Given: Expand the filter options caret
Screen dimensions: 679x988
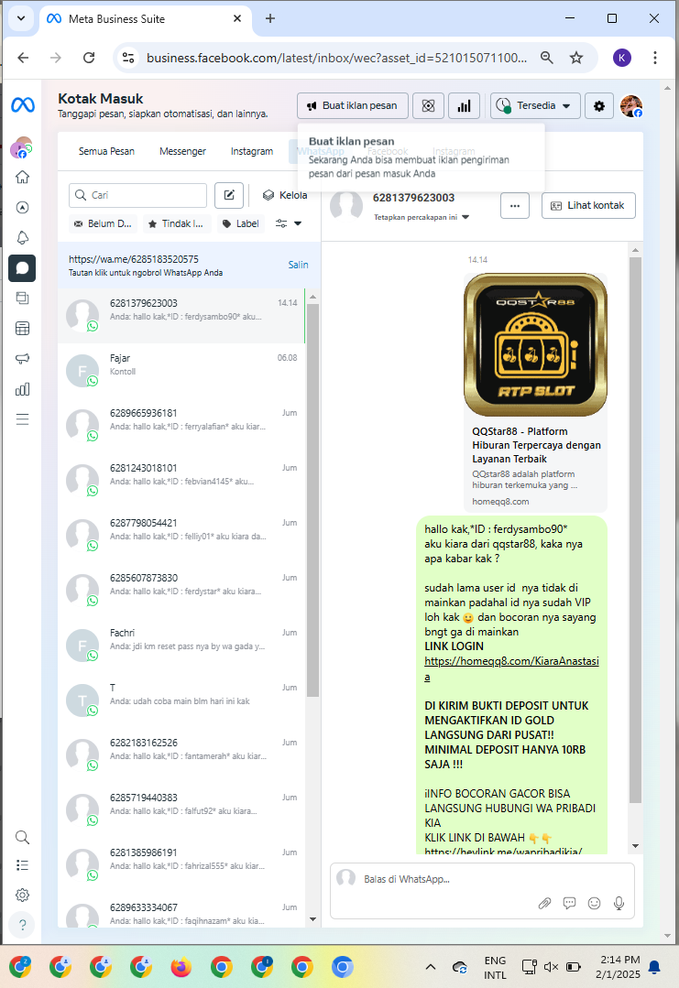Looking at the screenshot, I should [x=298, y=223].
